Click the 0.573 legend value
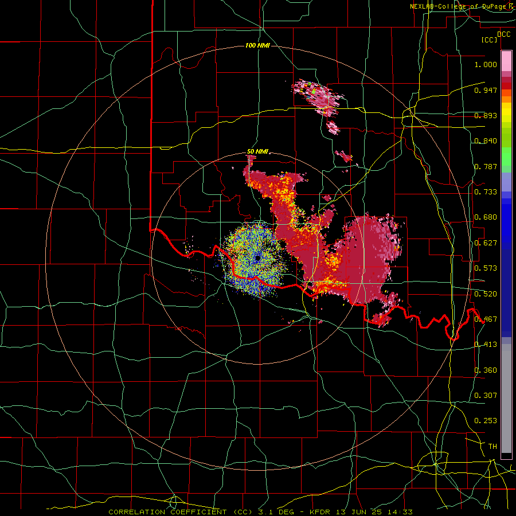The height and width of the screenshot is (516, 516). coord(486,268)
